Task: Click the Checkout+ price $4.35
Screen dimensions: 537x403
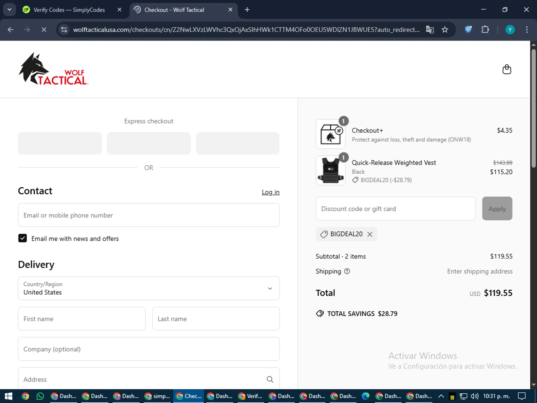Action: pos(504,130)
